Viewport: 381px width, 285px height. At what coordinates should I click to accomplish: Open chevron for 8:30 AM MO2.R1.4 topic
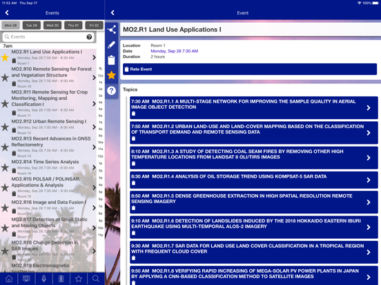369,180
